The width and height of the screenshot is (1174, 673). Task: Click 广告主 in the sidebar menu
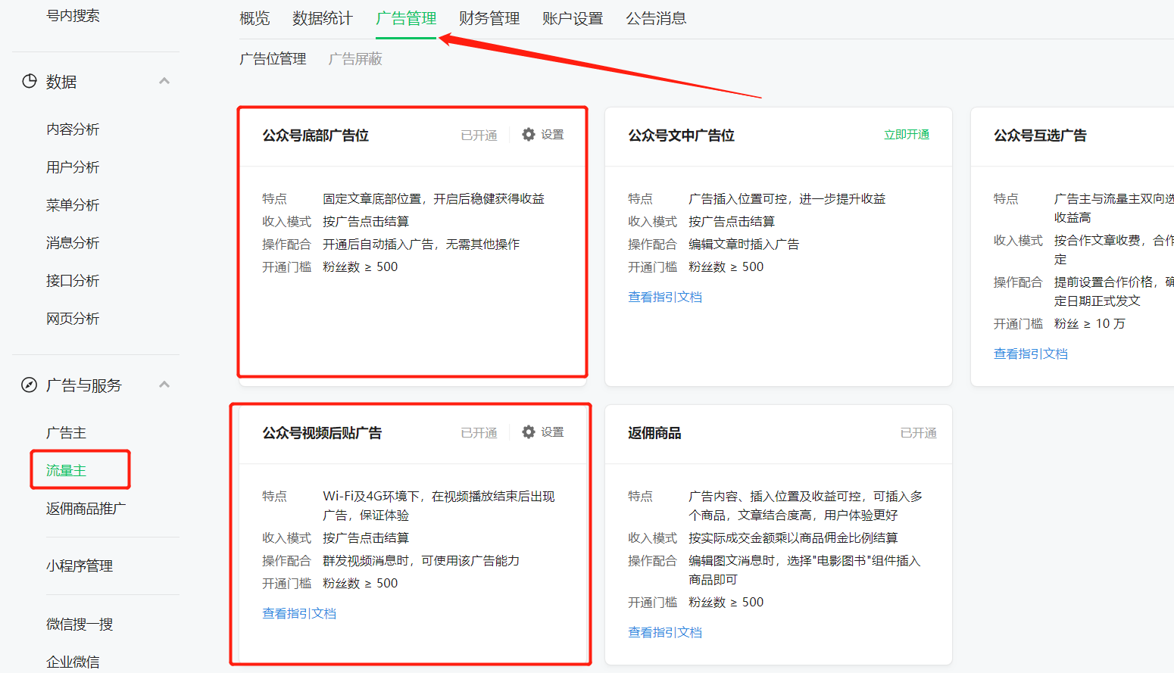tap(67, 433)
